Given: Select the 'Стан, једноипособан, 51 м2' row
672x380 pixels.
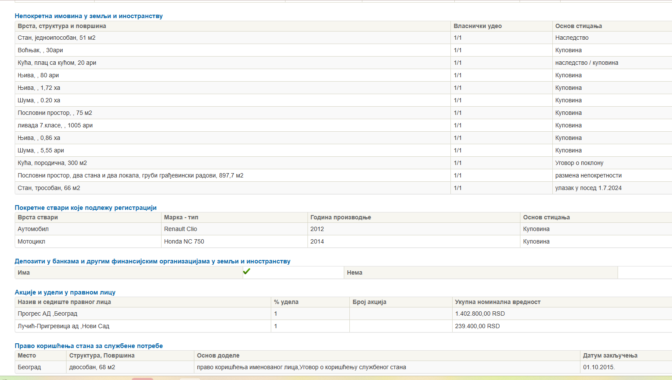Looking at the screenshot, I should (x=57, y=38).
